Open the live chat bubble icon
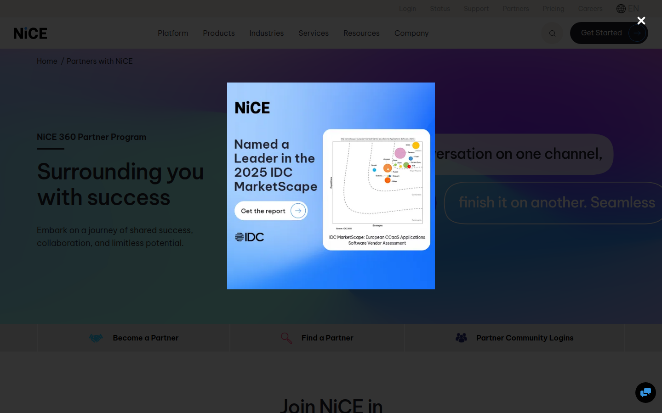Screen dimensions: 662x413 click(645, 392)
